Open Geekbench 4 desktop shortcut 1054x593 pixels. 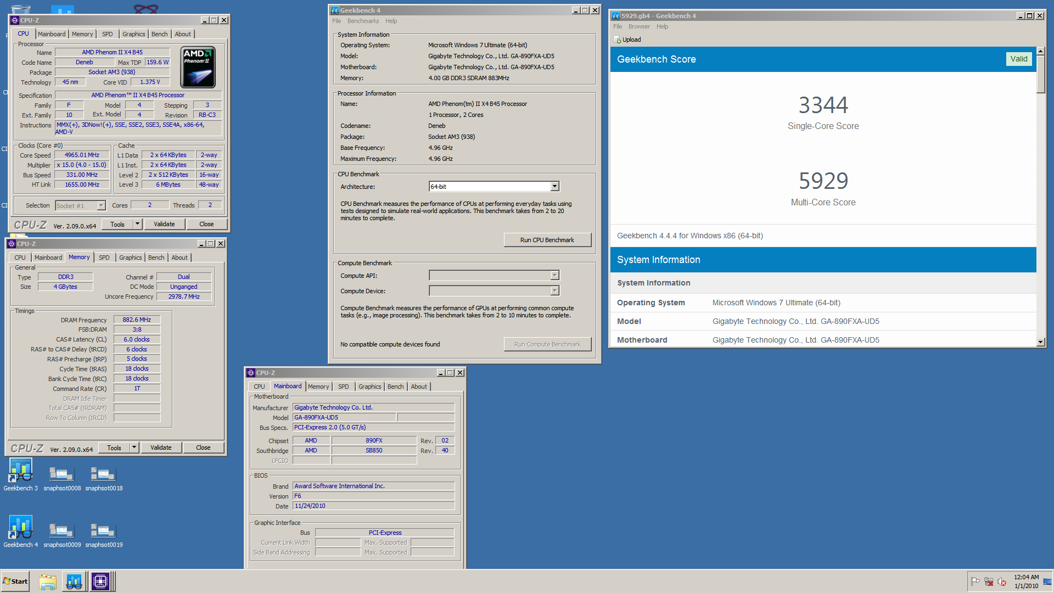[x=20, y=532]
